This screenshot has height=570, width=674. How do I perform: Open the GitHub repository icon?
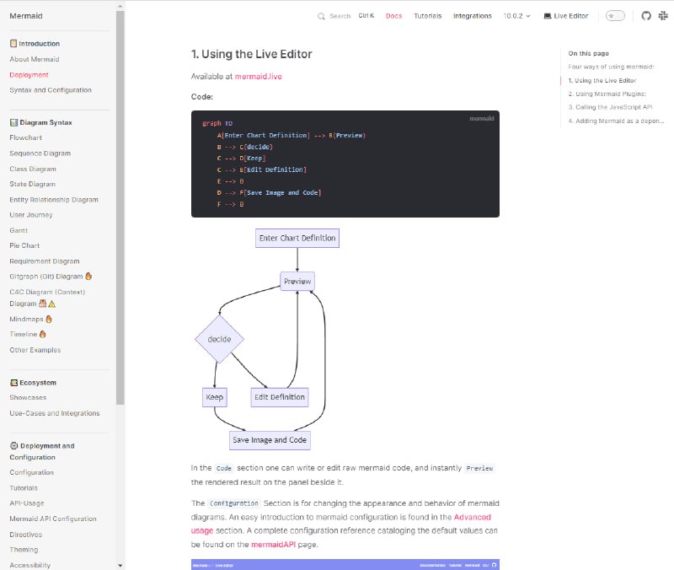pyautogui.click(x=646, y=16)
